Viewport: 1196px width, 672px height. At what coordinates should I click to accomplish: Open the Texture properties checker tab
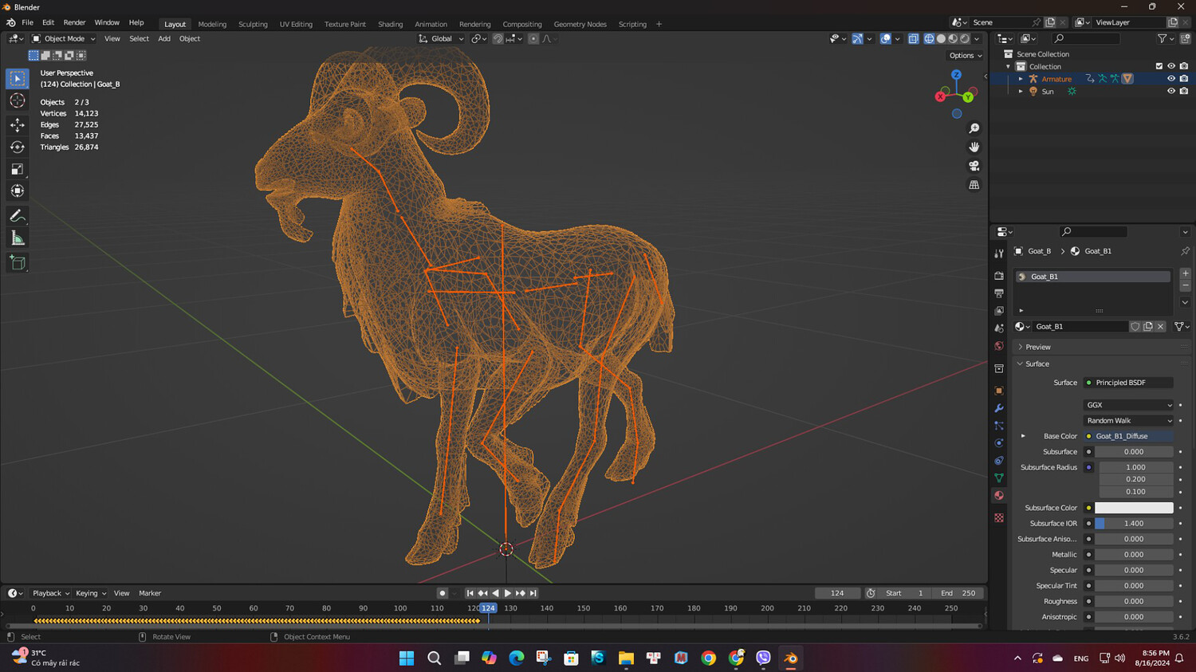999,518
